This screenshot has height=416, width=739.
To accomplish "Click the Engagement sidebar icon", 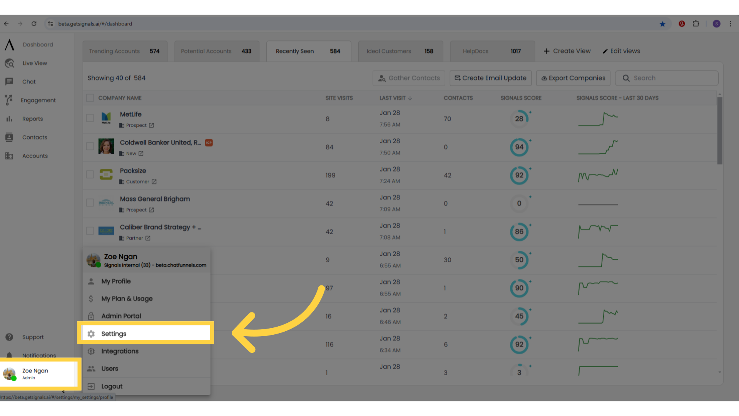I will (x=9, y=100).
